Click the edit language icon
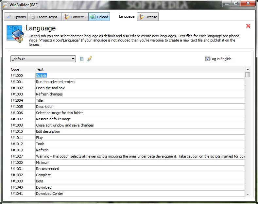 (89, 59)
